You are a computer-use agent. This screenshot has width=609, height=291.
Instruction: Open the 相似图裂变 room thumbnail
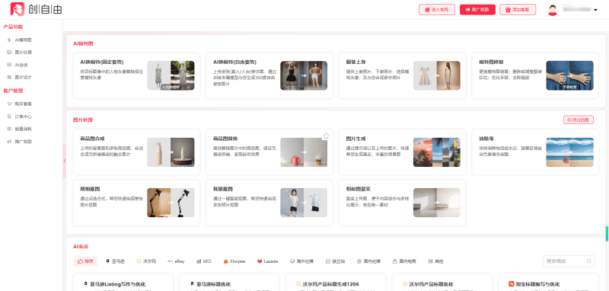coord(436,203)
